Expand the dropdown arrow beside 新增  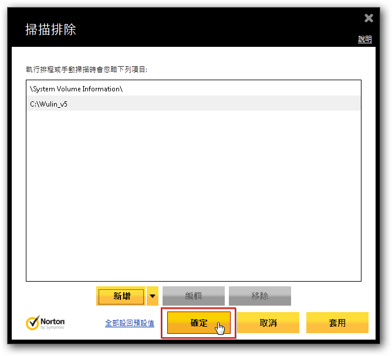[x=153, y=296]
